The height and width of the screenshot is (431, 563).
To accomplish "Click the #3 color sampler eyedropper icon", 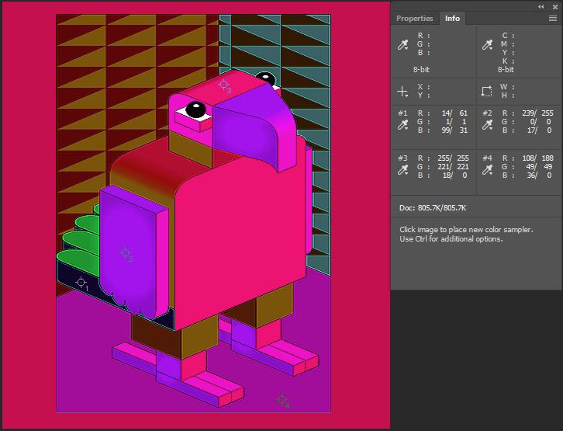I will 402,169.
